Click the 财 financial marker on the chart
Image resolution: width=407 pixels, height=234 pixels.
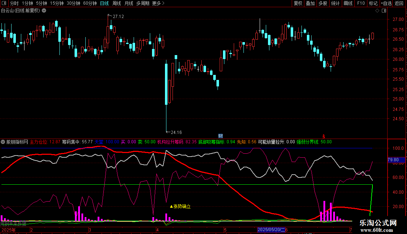click(220, 136)
